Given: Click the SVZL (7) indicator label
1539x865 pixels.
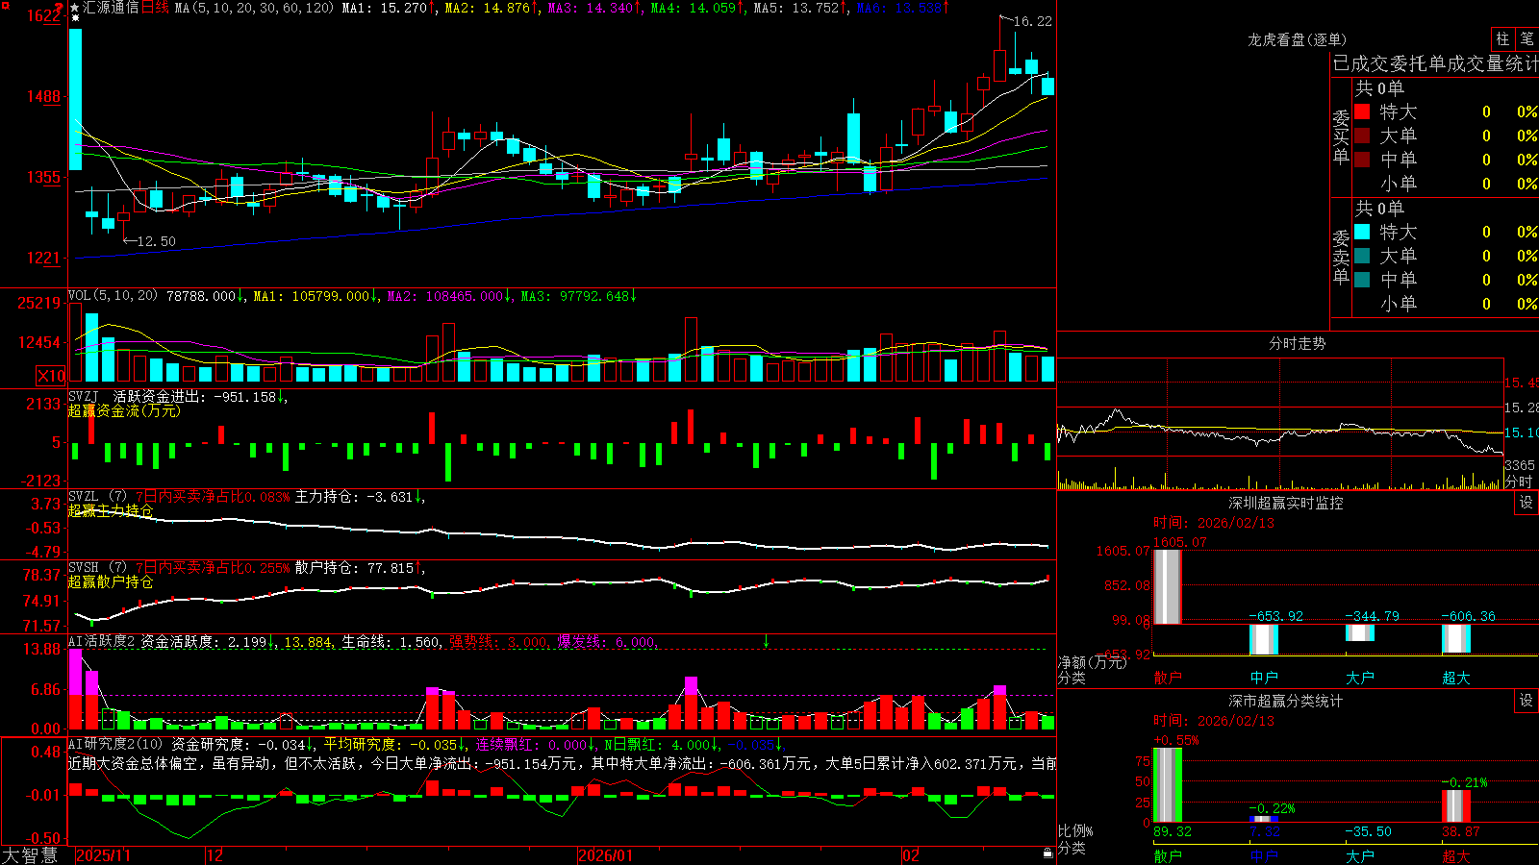Looking at the screenshot, I should point(97,497).
